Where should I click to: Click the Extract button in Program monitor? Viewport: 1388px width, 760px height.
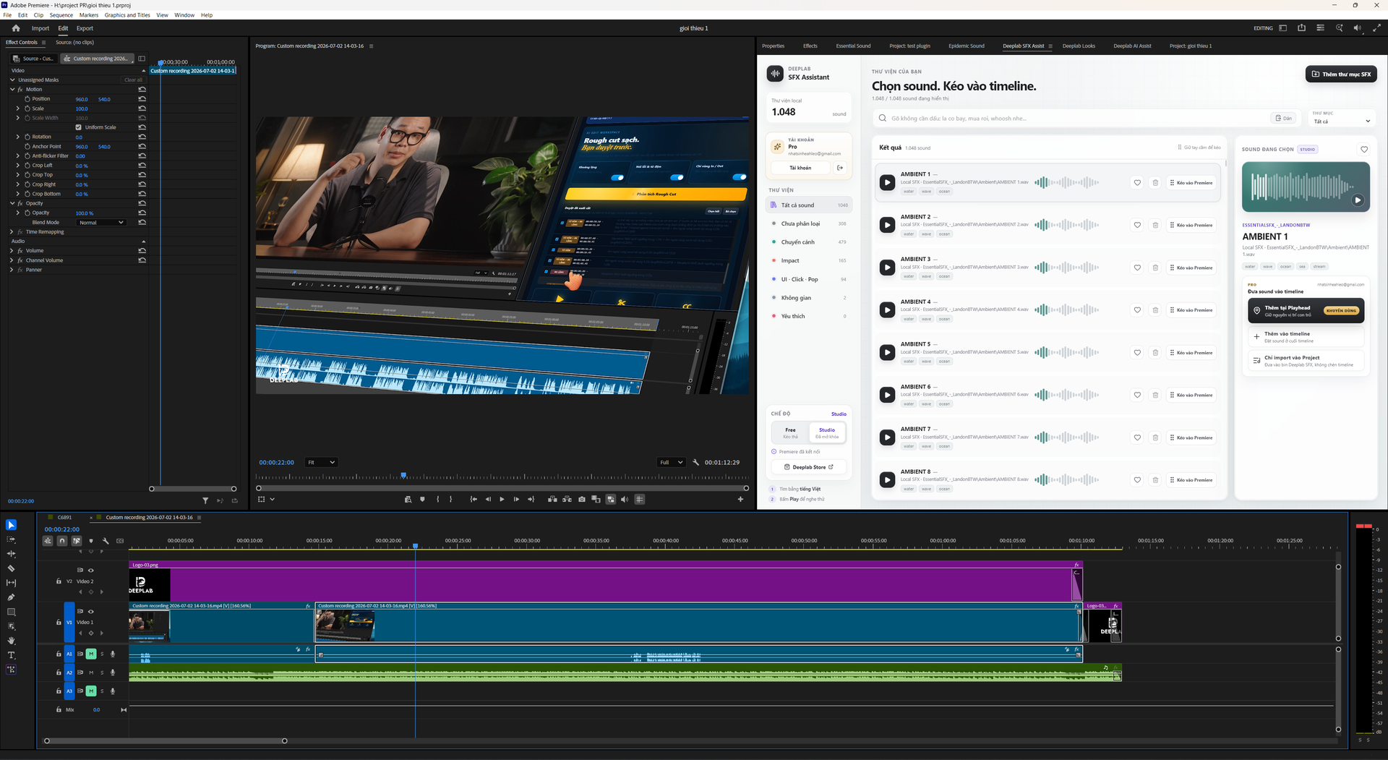click(x=567, y=500)
